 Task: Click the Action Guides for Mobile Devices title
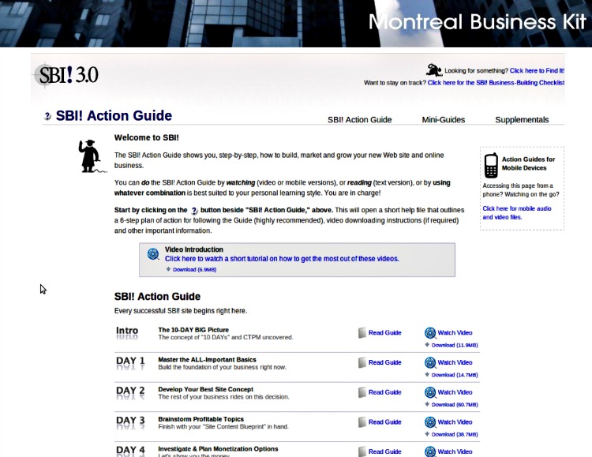click(528, 163)
